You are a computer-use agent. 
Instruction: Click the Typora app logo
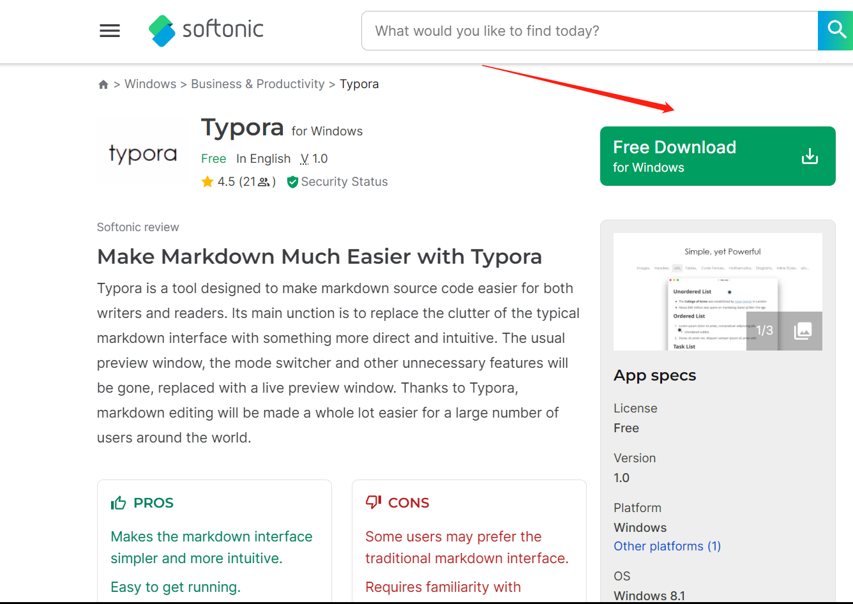143,154
